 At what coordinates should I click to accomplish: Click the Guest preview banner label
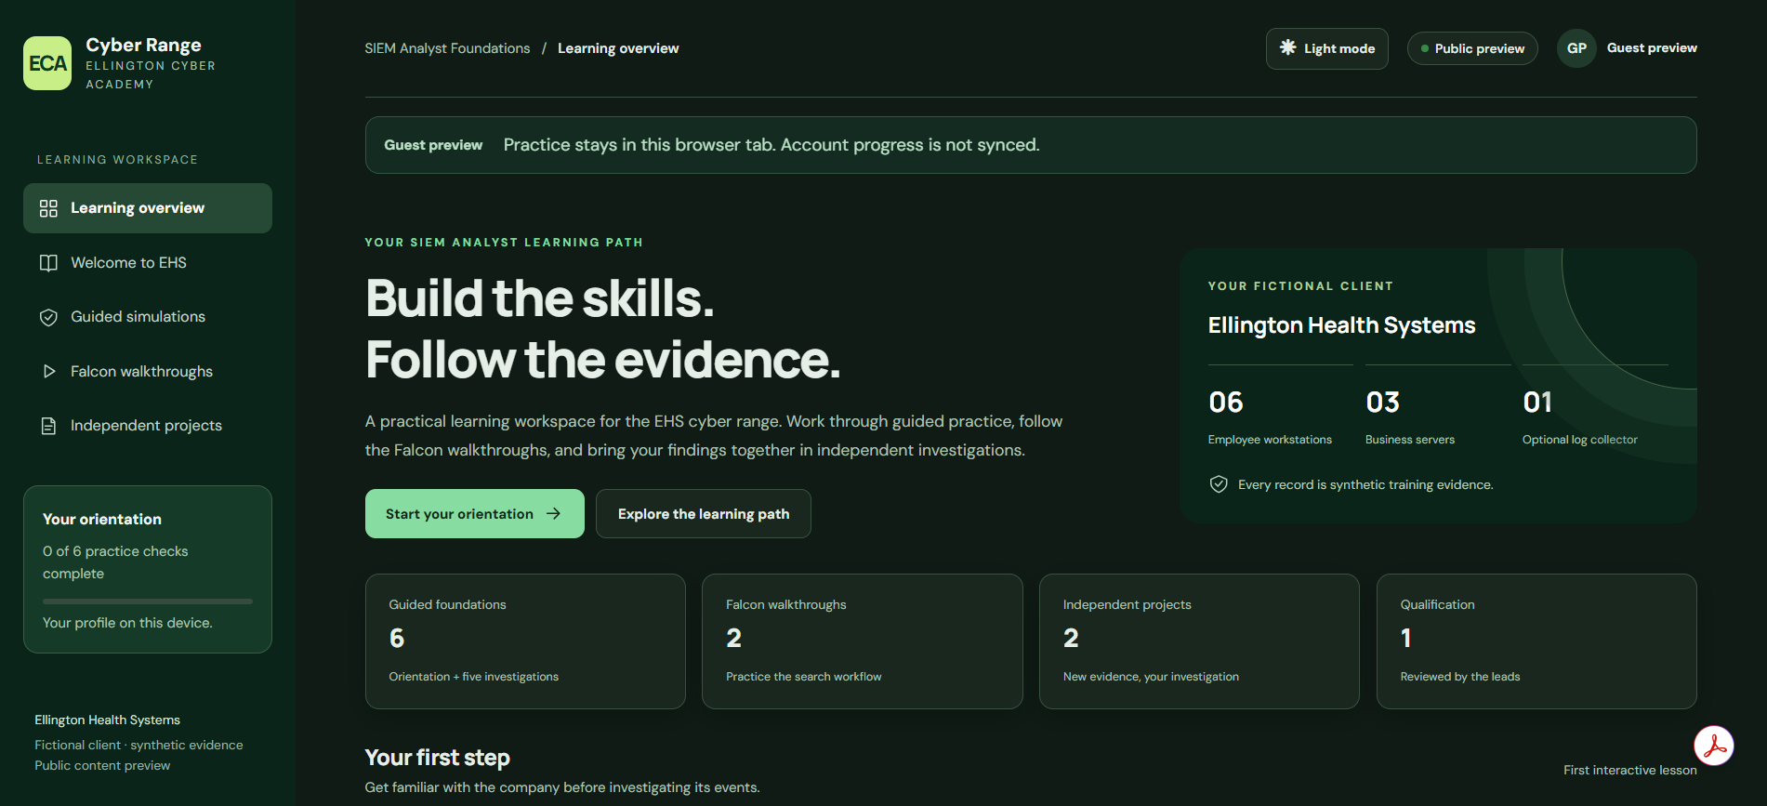(x=433, y=145)
